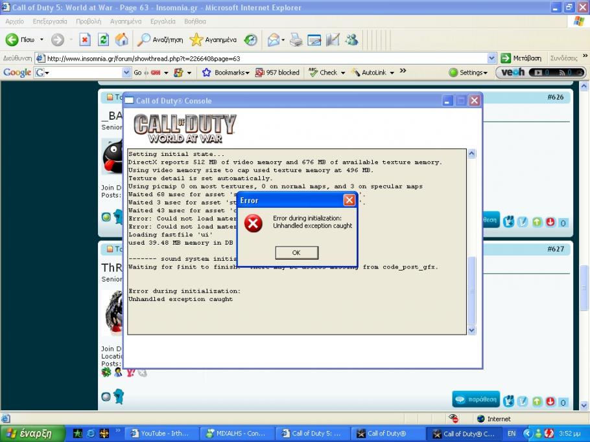The height and width of the screenshot is (442, 590).
Task: Expand the address bar dropdown arrow
Action: point(491,58)
